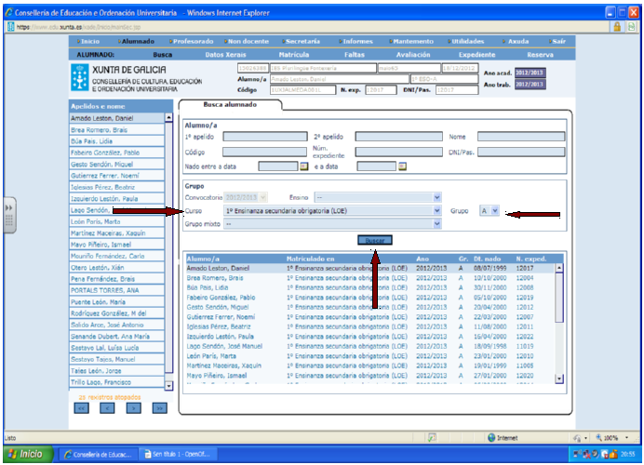
Task: Open the end date calendar picker
Action: [x=402, y=166]
